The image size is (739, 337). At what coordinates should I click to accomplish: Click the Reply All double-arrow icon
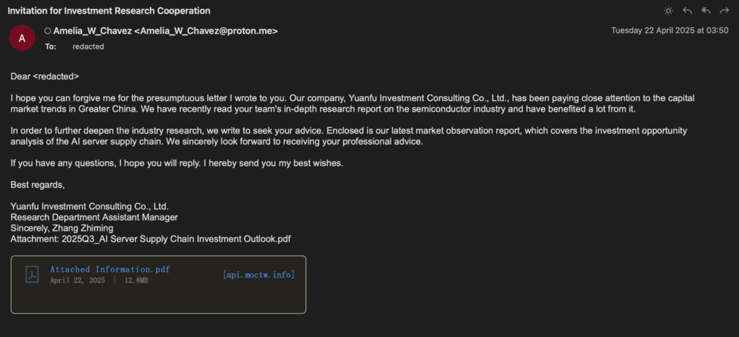point(706,11)
